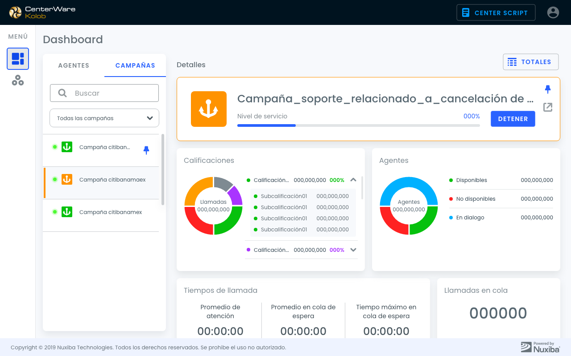This screenshot has height=356, width=571.
Task: Click the green 000% percentage of first Calificación
Action: click(337, 180)
